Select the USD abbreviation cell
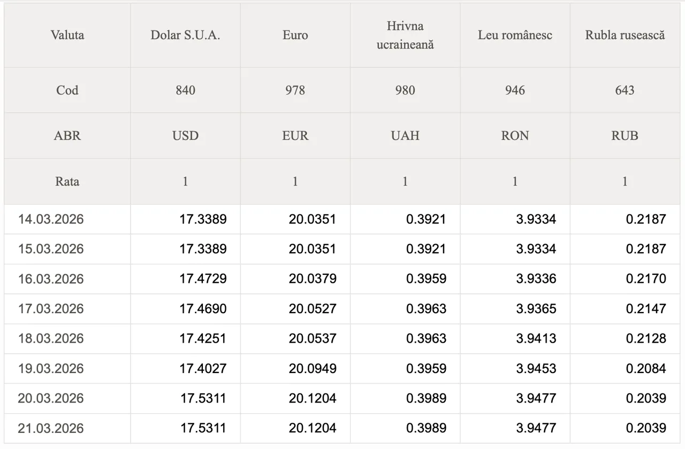Screen dimensions: 685x449 click(x=185, y=136)
